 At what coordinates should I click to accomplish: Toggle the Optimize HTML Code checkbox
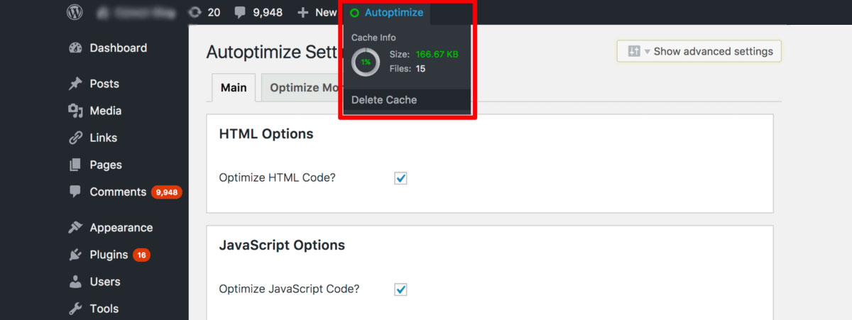pos(400,178)
